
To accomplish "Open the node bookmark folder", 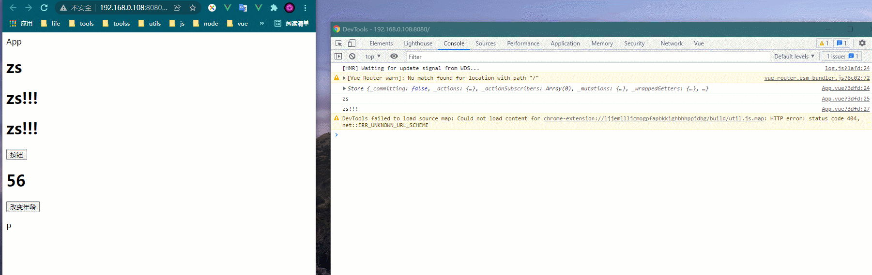I will [206, 23].
